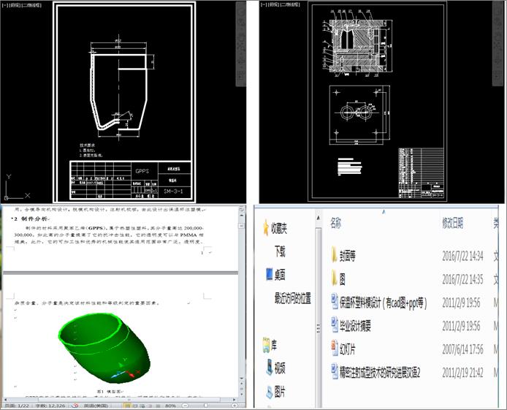The height and width of the screenshot is (410, 507).
Task: Change language 英语(美国) in Word status bar
Action: click(96, 406)
